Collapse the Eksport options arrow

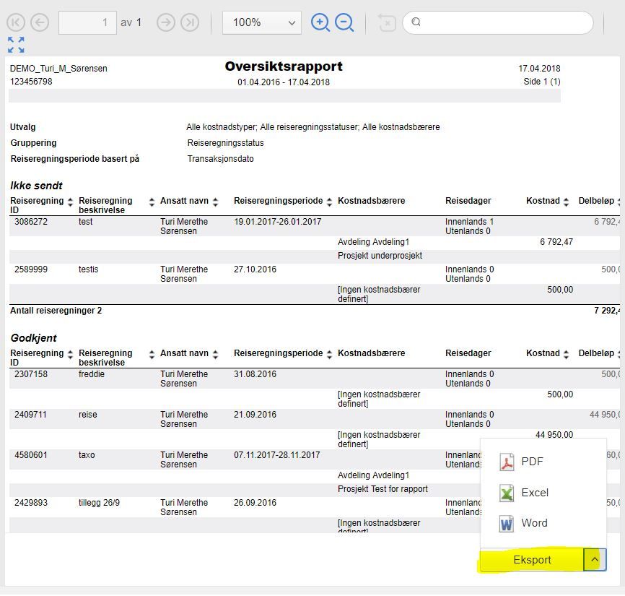[593, 559]
